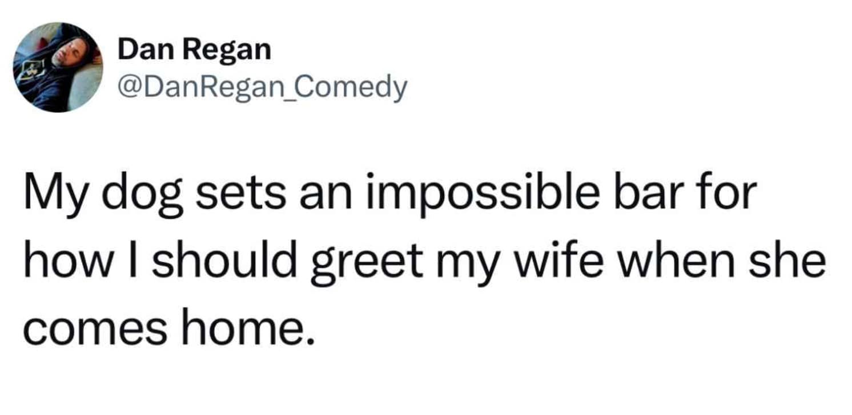Open Dan Regan's profile picture
Image resolution: width=852 pixels, height=415 pixels.
click(x=58, y=67)
